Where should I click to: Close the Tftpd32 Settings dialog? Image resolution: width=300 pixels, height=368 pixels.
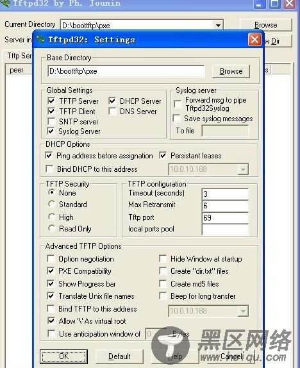(x=254, y=40)
